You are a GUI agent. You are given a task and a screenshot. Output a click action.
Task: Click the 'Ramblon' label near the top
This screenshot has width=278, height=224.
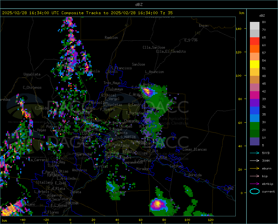pos(111,38)
